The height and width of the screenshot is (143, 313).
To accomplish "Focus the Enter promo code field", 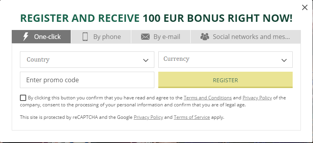I will tap(87, 80).
